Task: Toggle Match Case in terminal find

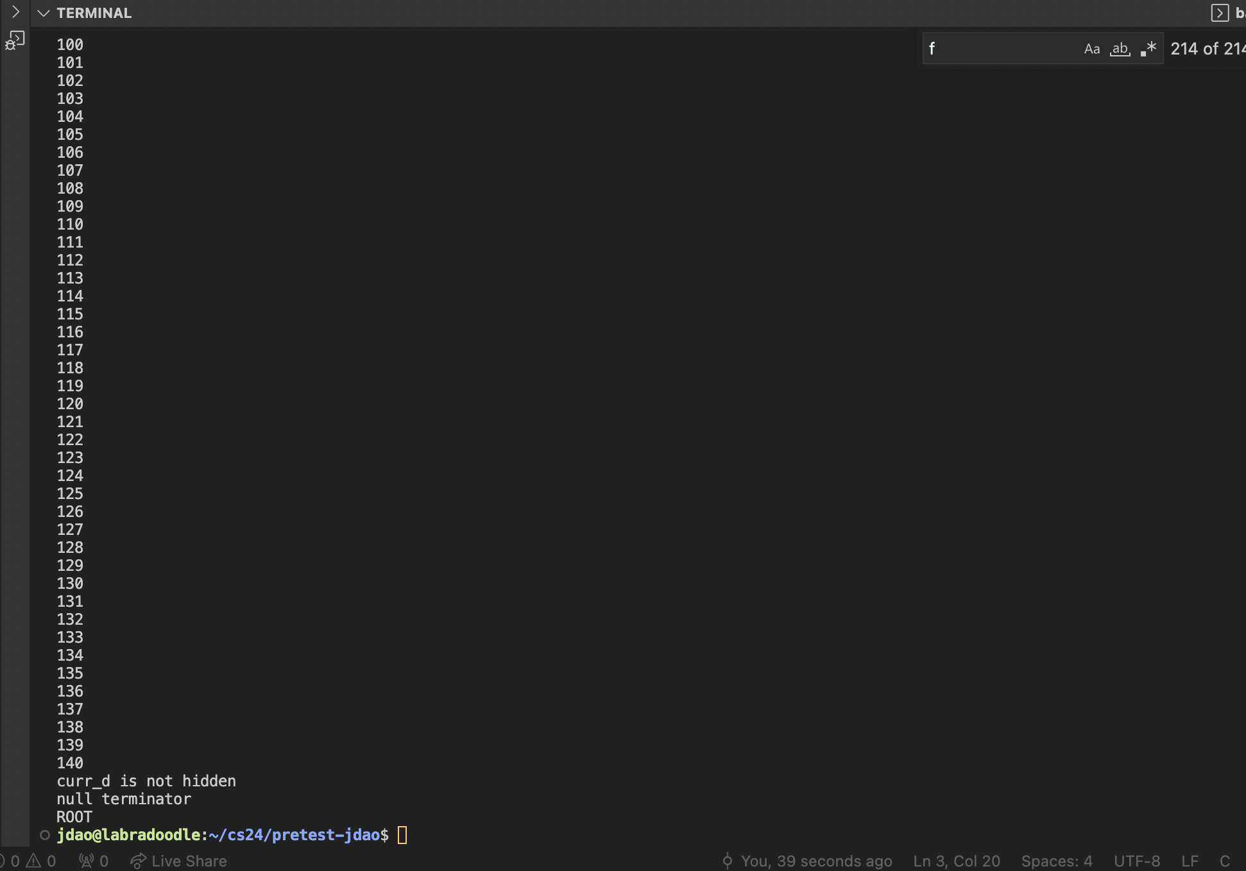Action: tap(1091, 49)
